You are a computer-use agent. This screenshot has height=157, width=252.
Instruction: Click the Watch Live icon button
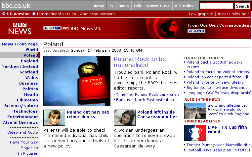click(56, 28)
